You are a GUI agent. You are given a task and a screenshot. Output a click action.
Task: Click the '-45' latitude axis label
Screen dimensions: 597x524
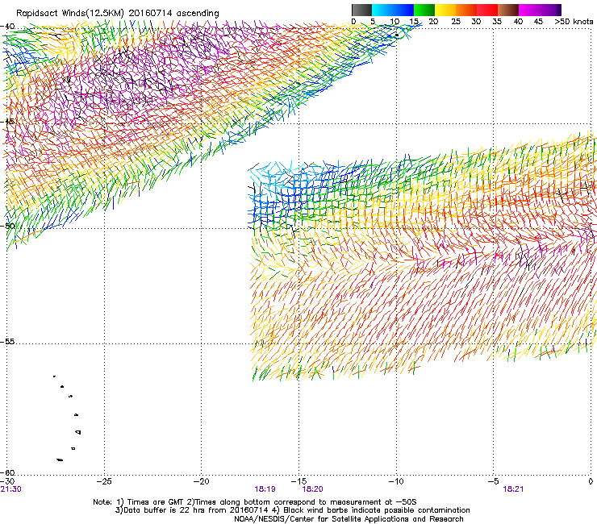point(7,122)
